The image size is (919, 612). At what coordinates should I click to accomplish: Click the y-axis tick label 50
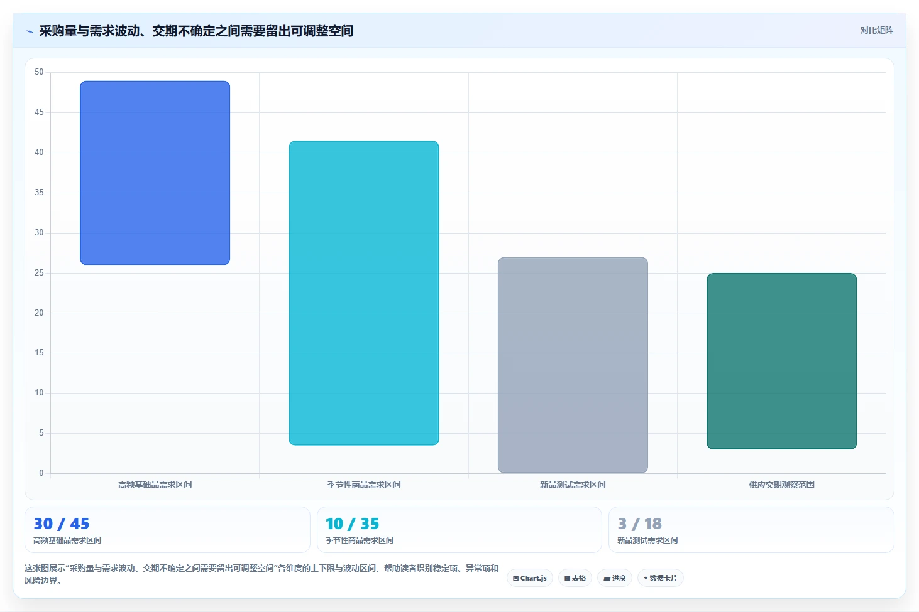tap(39, 72)
